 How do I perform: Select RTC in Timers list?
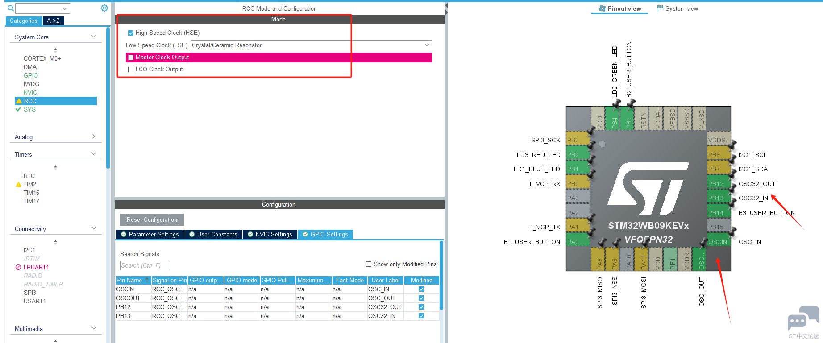pyautogui.click(x=29, y=176)
